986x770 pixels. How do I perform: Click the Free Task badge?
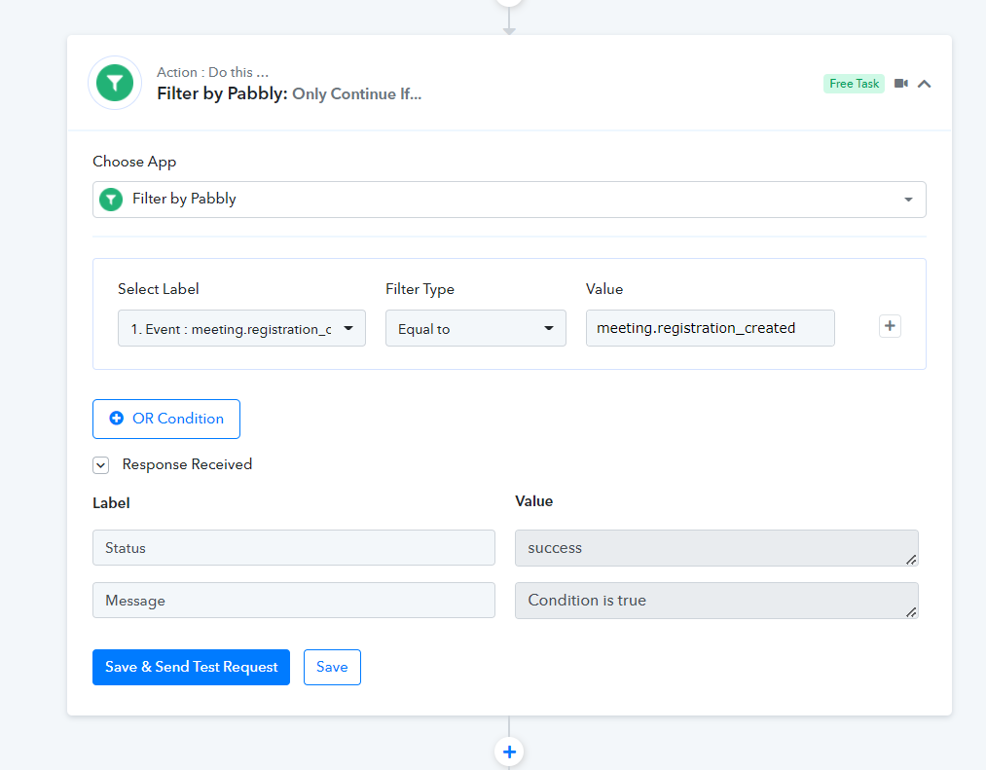(854, 84)
